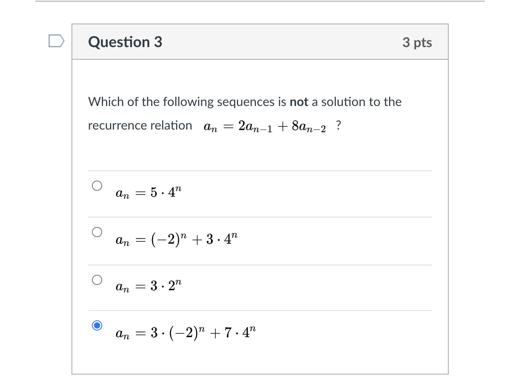510x391 pixels.
Task: Click the 3 pts label
Action: click(418, 42)
